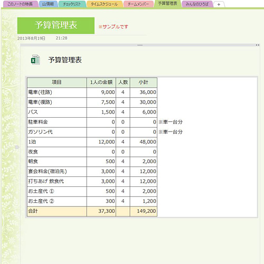Click the paragraph marker on the left margin
The width and height of the screenshot is (264, 264).
(17, 147)
